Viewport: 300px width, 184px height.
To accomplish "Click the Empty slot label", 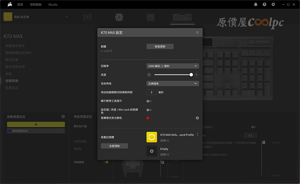I will tap(164, 149).
